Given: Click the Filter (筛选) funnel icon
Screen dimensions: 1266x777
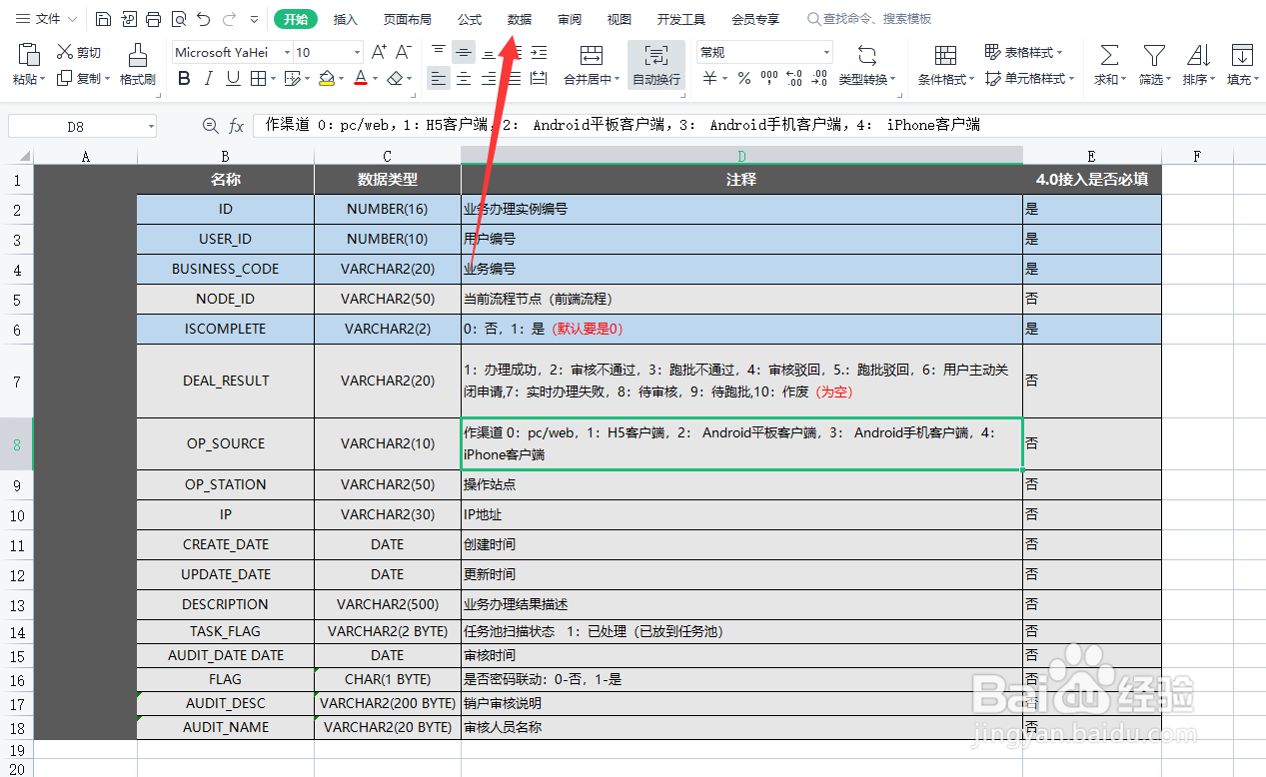Looking at the screenshot, I should [x=1154, y=56].
